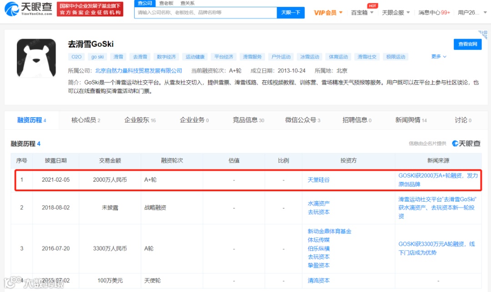
Task: Click the 体育运动 tag
Action: click(x=338, y=57)
